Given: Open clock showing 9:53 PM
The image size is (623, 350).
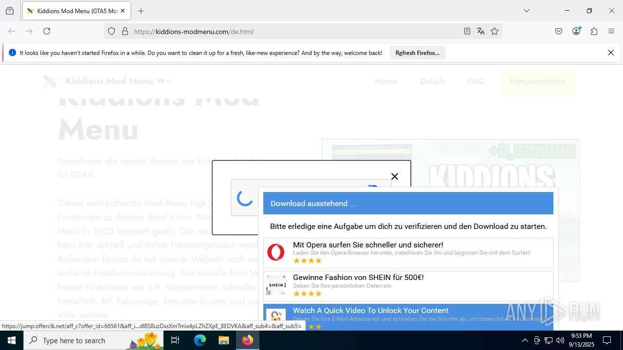Looking at the screenshot, I should [582, 340].
